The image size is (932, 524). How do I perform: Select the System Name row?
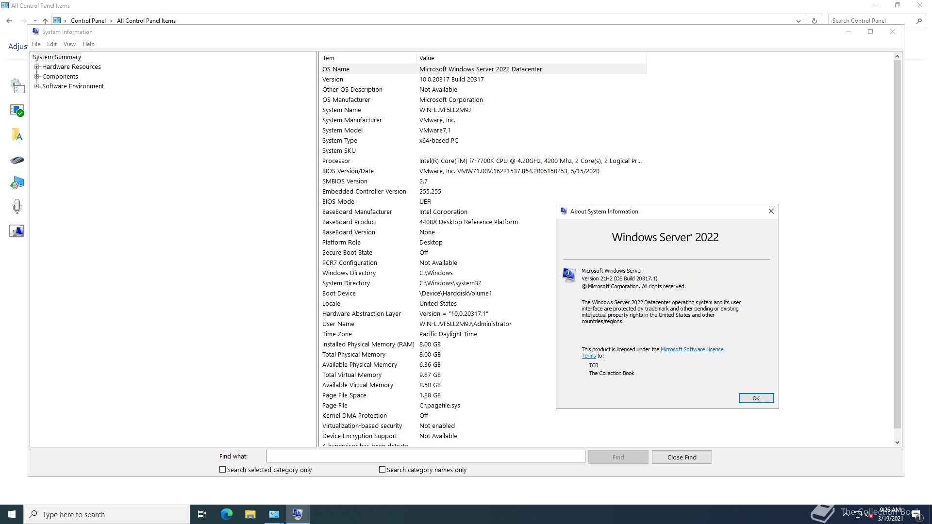[483, 110]
